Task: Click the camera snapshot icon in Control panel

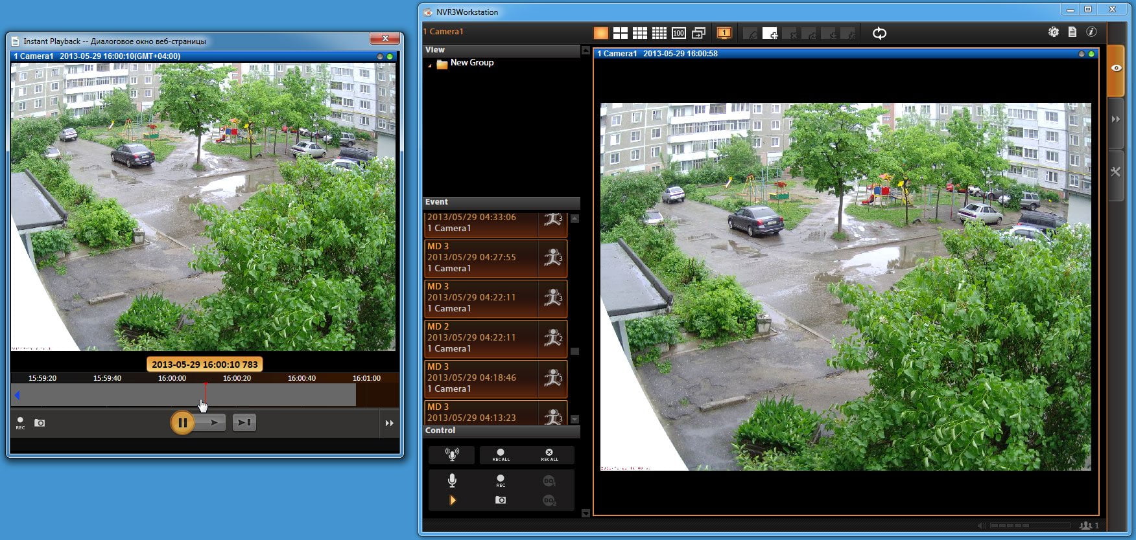Action: (501, 500)
